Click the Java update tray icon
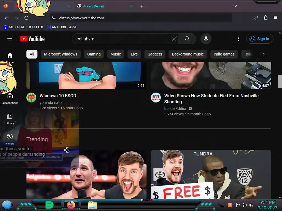Screen dimensions: 282x211 [230, 205]
